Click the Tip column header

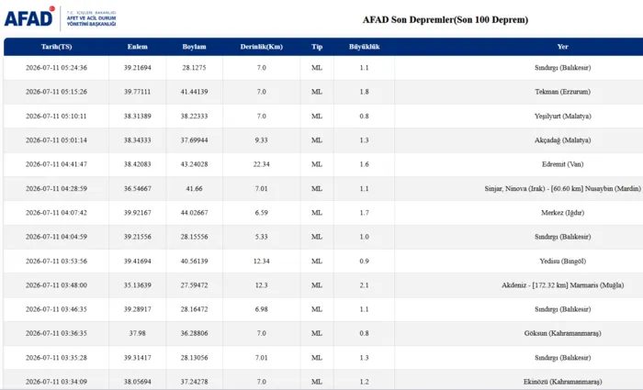[x=317, y=47]
